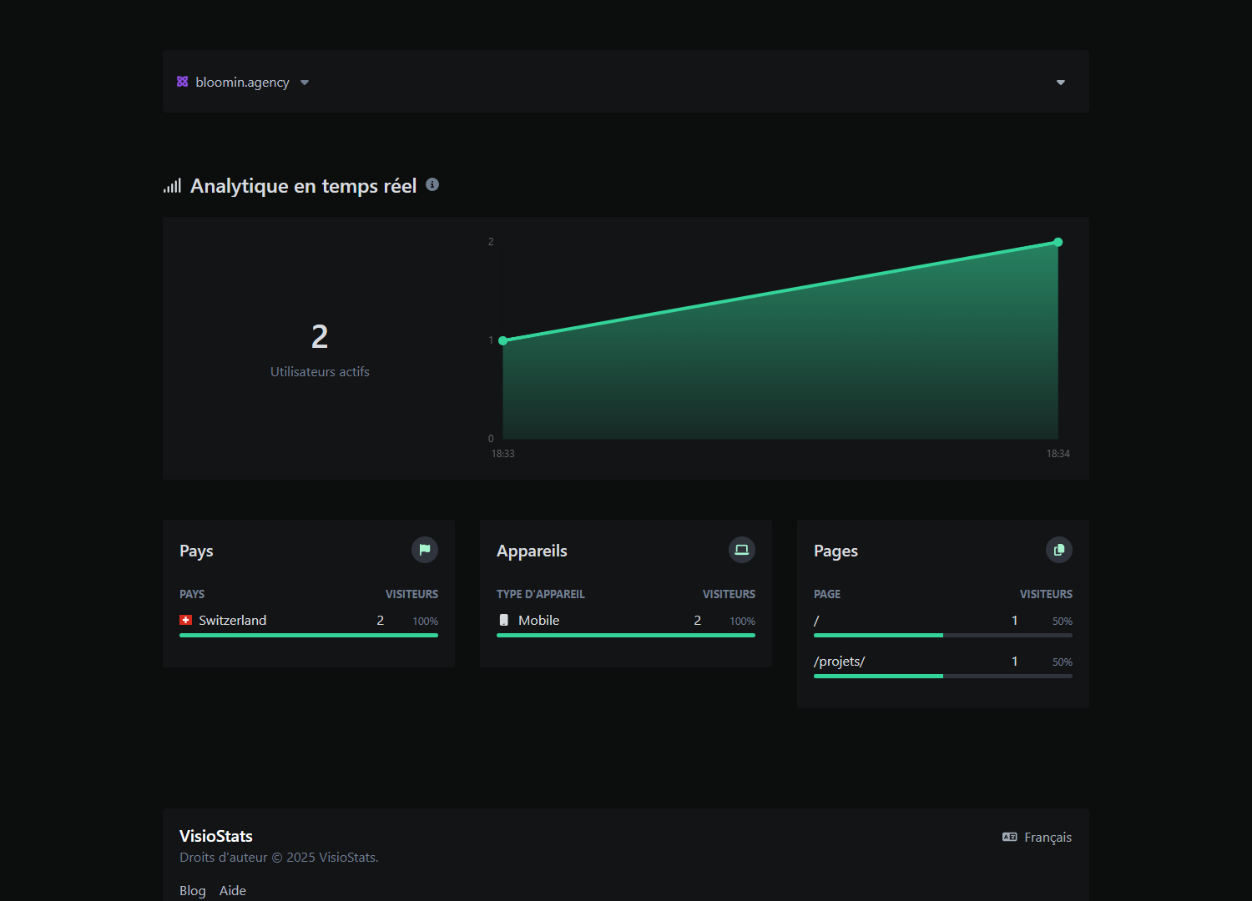The image size is (1252, 901).
Task: Click the Switzerland 100% progress bar
Action: click(x=309, y=636)
